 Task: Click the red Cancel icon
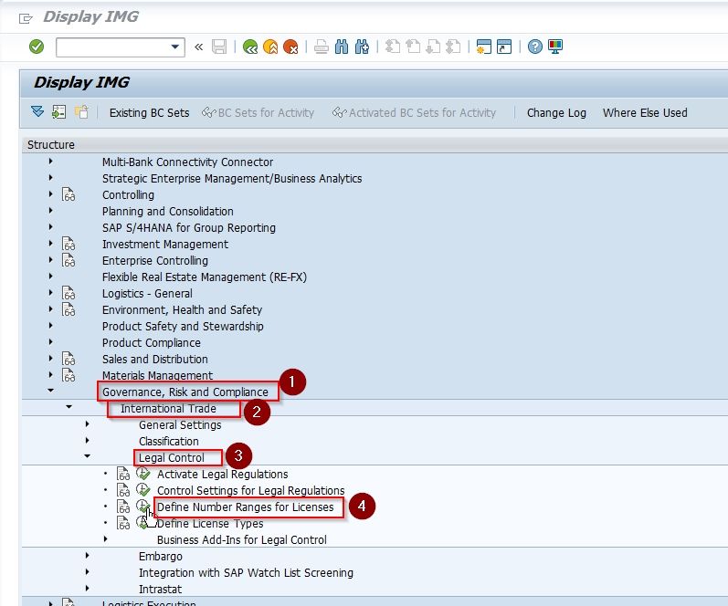[290, 47]
